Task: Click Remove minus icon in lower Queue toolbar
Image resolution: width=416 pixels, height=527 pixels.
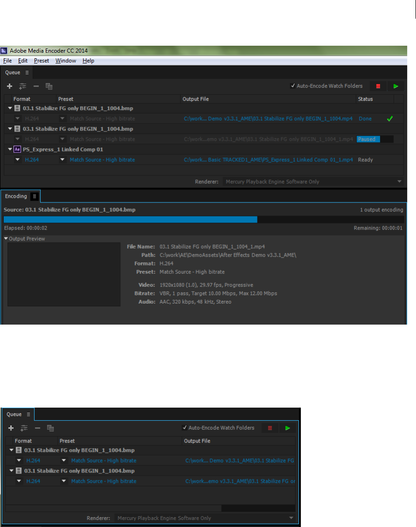Action: click(37, 428)
